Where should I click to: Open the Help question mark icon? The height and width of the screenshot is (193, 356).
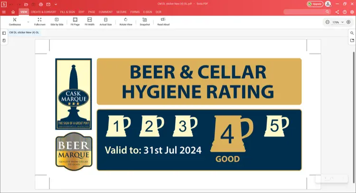point(345,12)
